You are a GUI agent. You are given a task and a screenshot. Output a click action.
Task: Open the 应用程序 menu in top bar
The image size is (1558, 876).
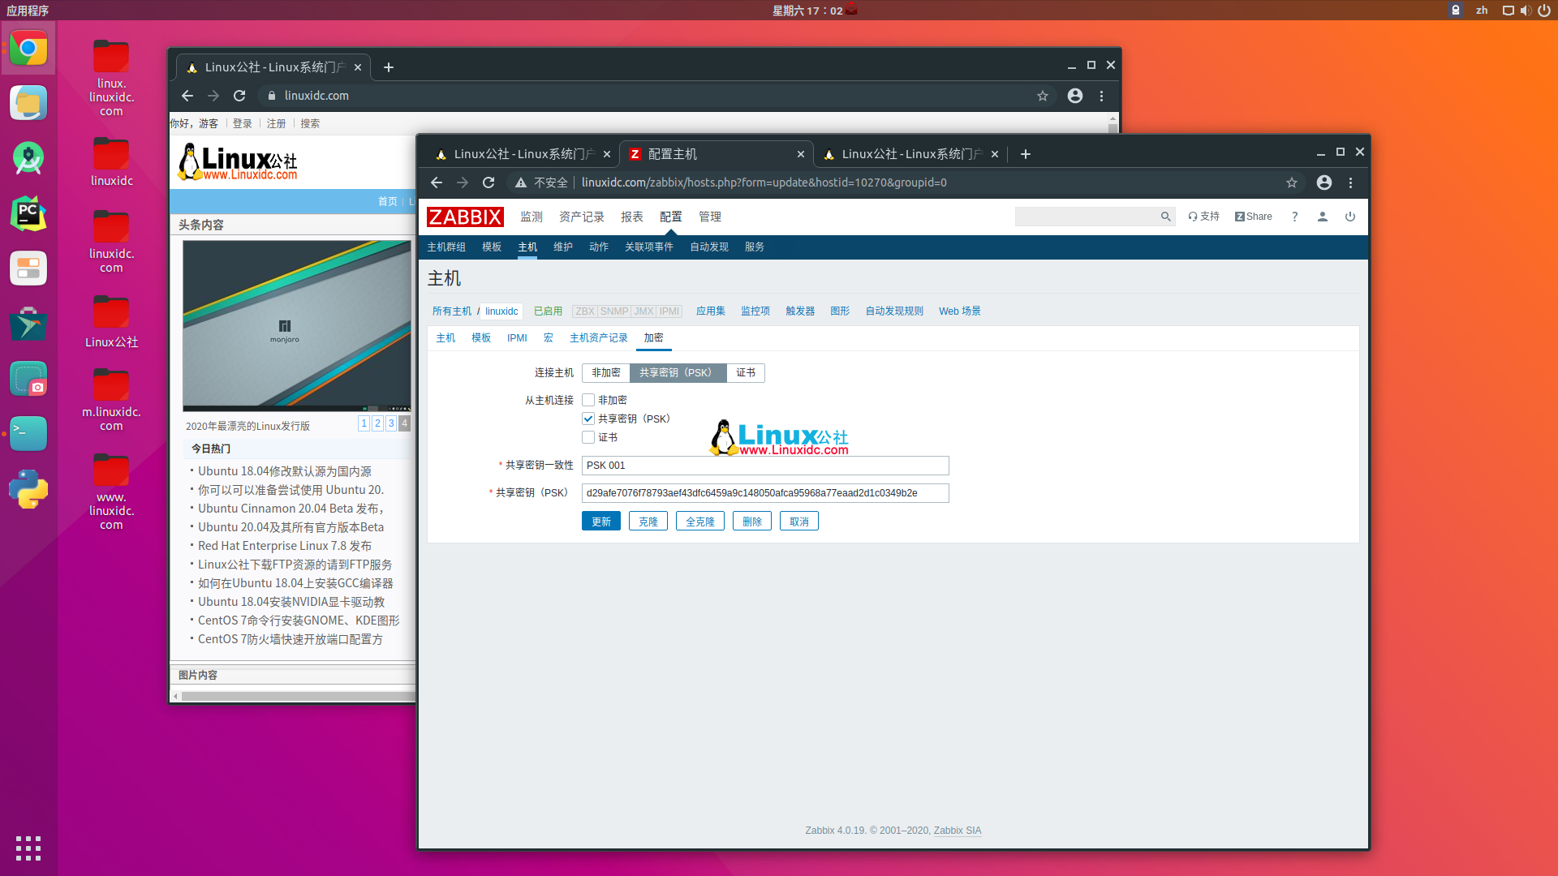click(x=28, y=11)
